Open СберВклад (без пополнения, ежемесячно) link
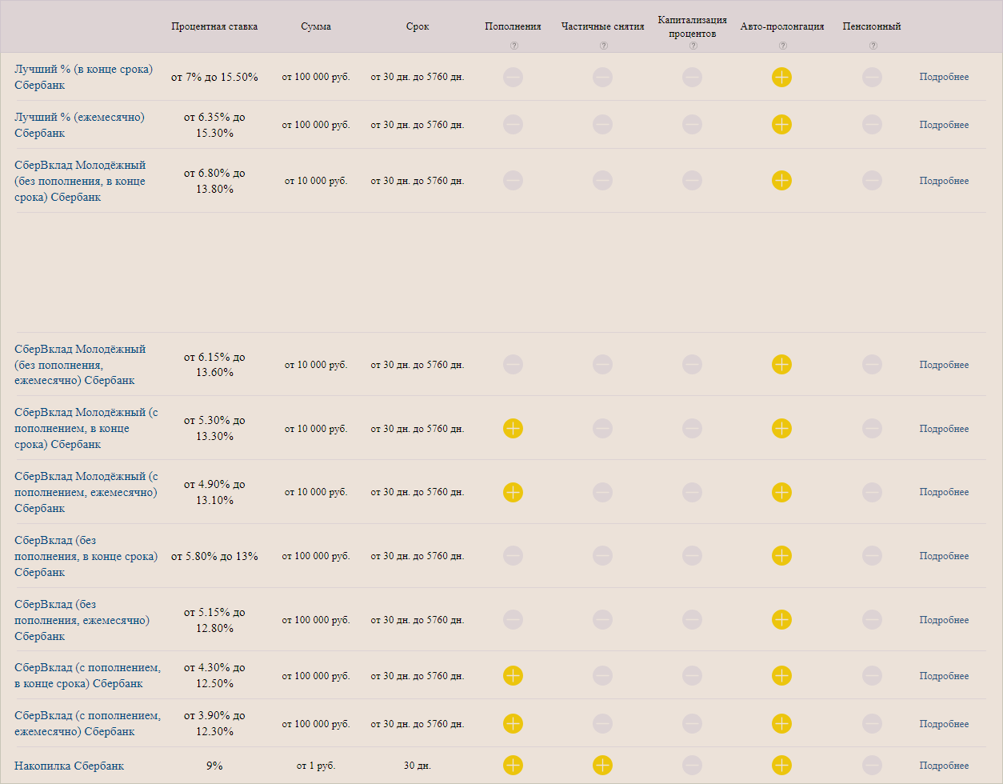Image resolution: width=1003 pixels, height=784 pixels. (82, 620)
